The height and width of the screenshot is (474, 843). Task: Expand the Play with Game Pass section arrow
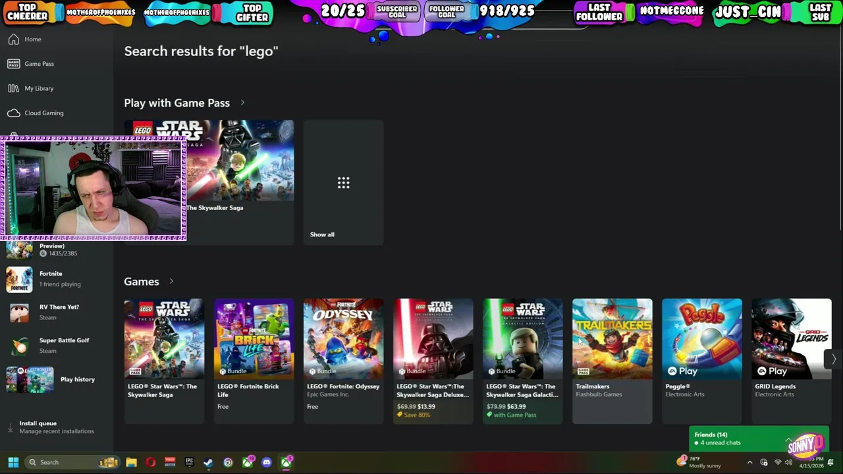tap(242, 103)
